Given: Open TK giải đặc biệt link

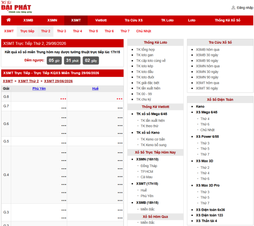Looking at the screenshot, I should tap(148, 83).
